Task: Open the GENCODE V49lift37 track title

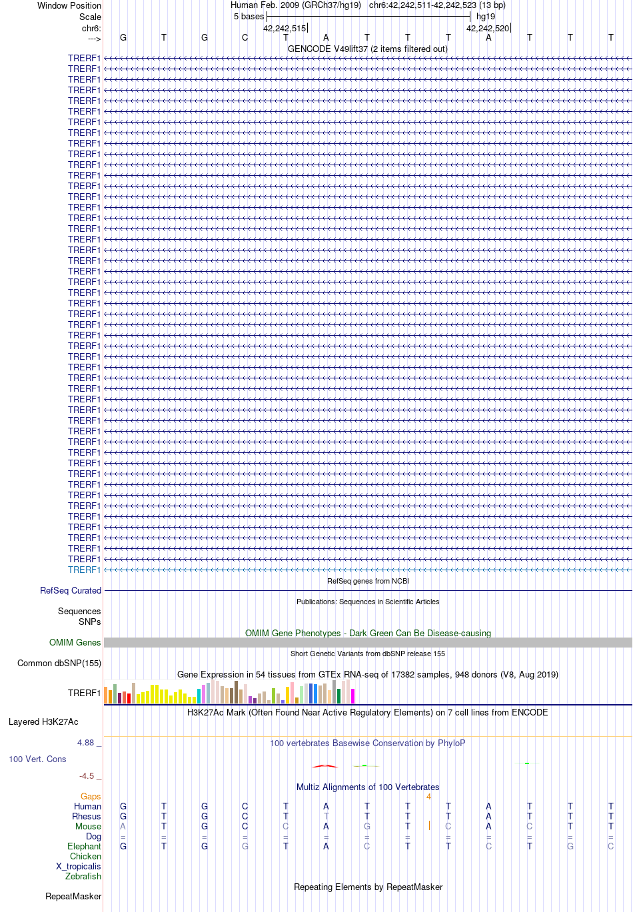Action: tap(368, 49)
